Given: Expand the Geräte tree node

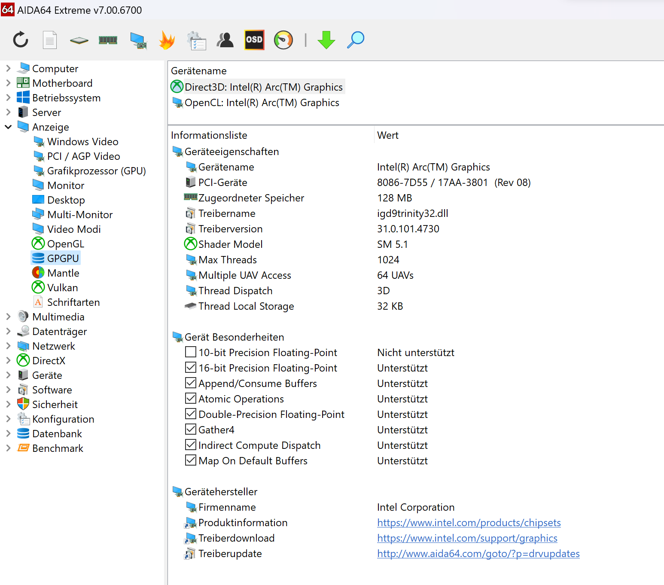Looking at the screenshot, I should click(x=8, y=375).
